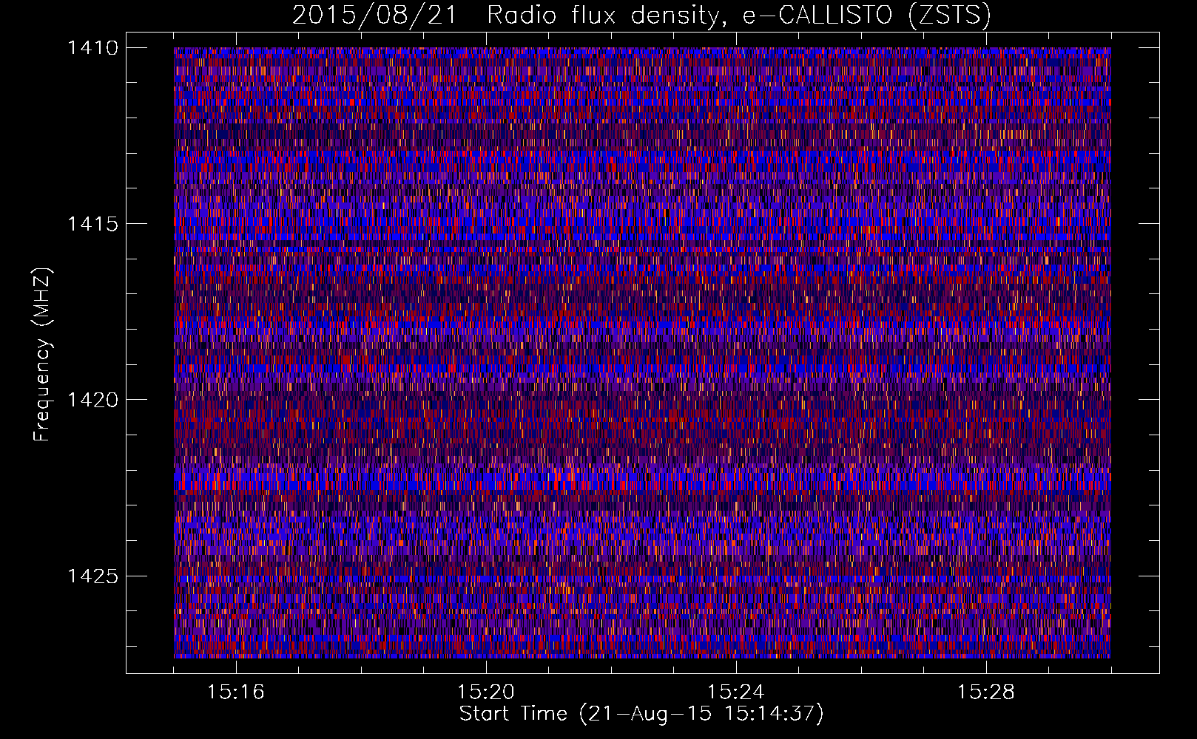Click the 15:16 time axis label

(x=235, y=692)
